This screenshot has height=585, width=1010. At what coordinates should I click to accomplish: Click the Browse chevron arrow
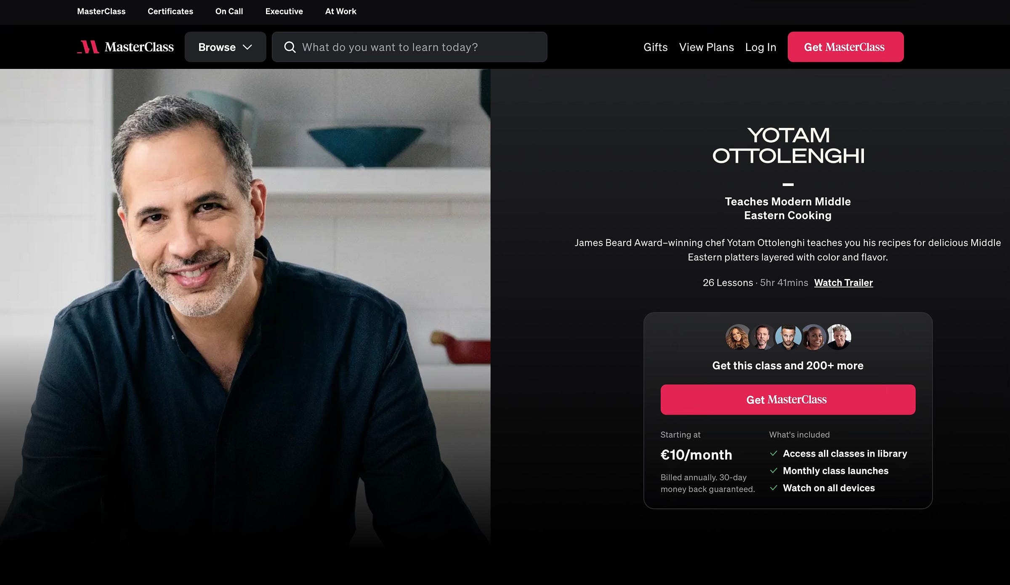tap(247, 47)
